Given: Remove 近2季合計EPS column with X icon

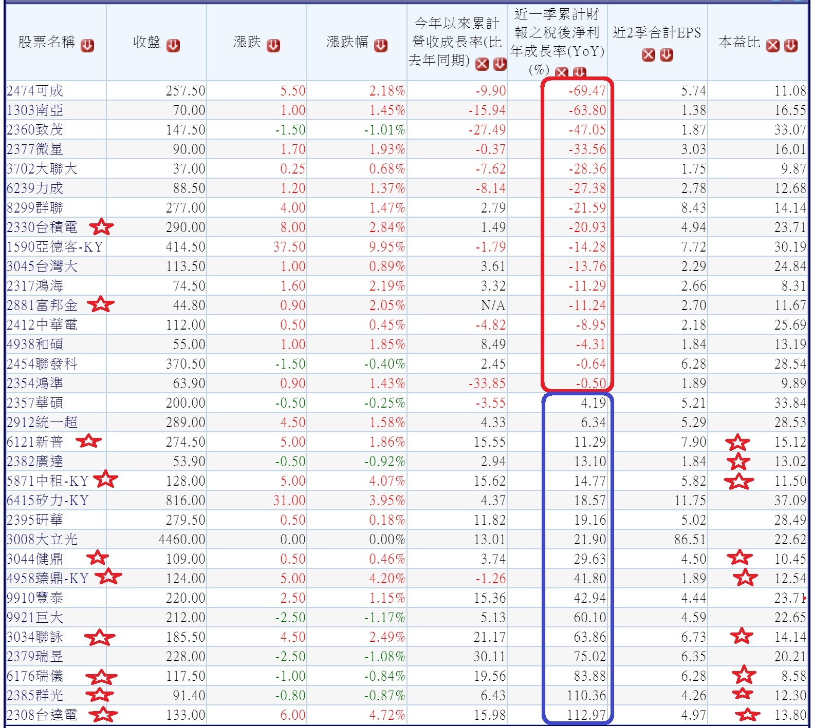Looking at the screenshot, I should 649,55.
